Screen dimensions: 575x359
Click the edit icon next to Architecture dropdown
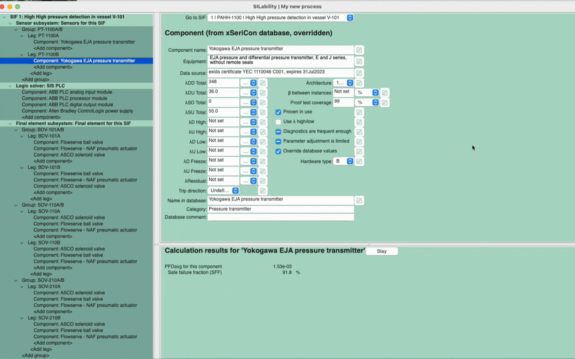pos(359,83)
